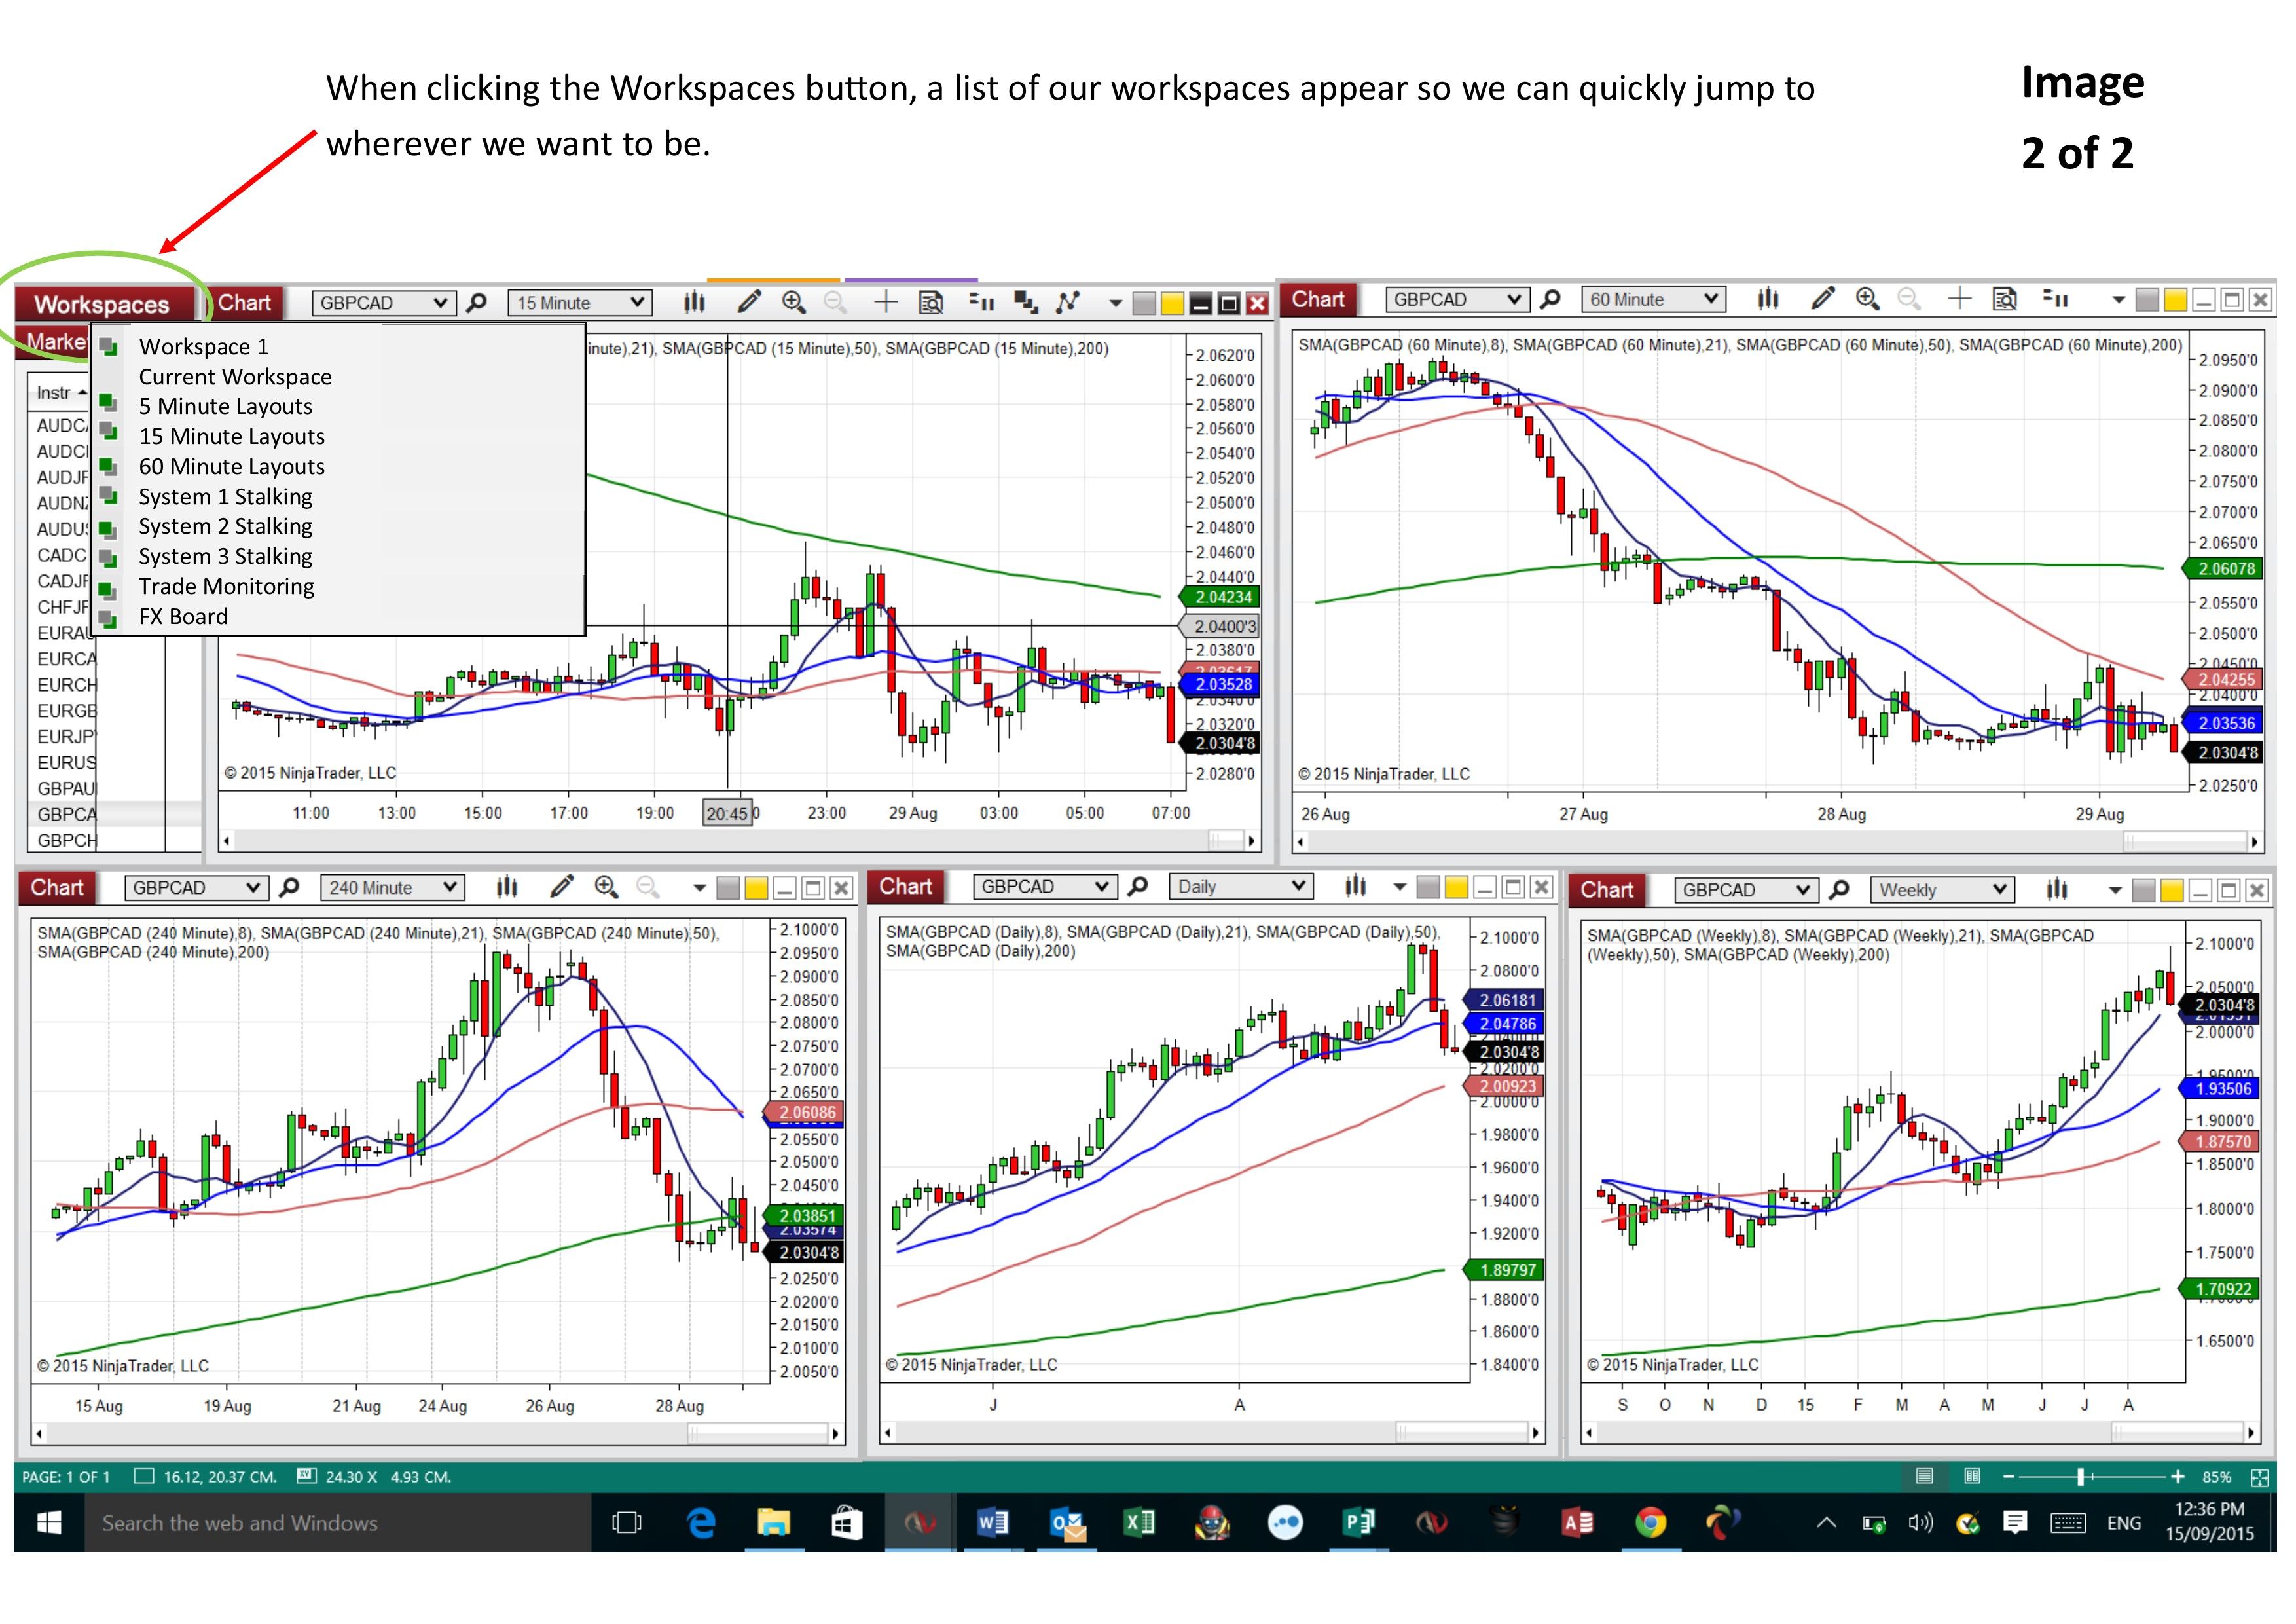Enable crosshair tool in 15 Minute chart

pos(885,303)
